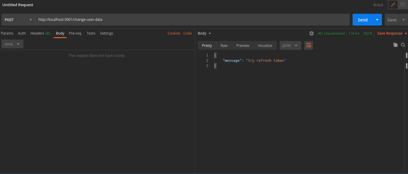The width and height of the screenshot is (408, 174).
Task: Toggle line wrapping in the response body
Action: coord(308,45)
